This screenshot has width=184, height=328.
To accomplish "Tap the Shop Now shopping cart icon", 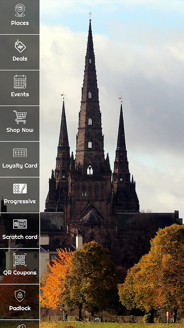I will 20,117.
